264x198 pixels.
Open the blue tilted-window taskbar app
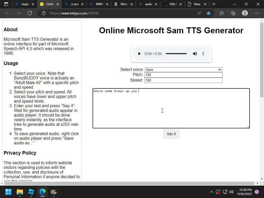click(31, 192)
